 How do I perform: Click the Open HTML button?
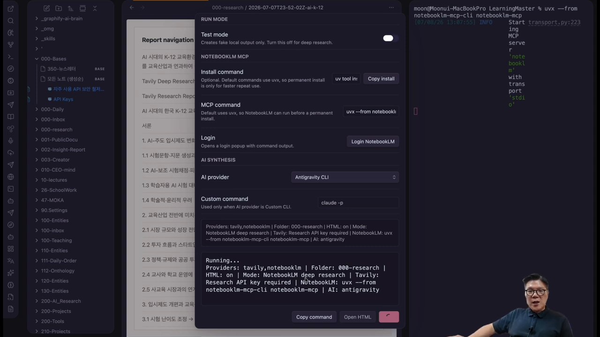pos(357,317)
